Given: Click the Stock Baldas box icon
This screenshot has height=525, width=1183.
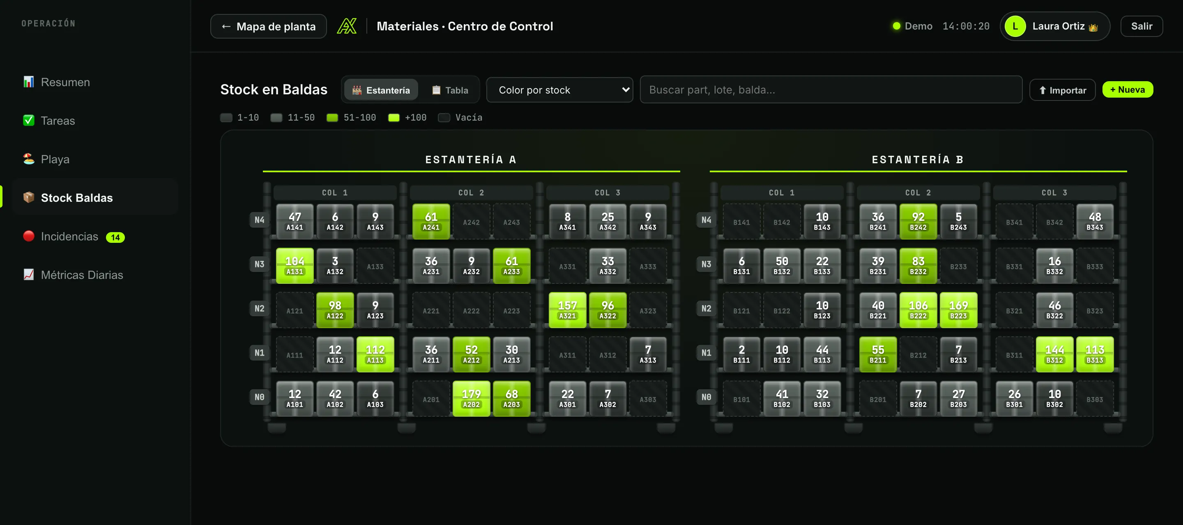Looking at the screenshot, I should [x=28, y=198].
